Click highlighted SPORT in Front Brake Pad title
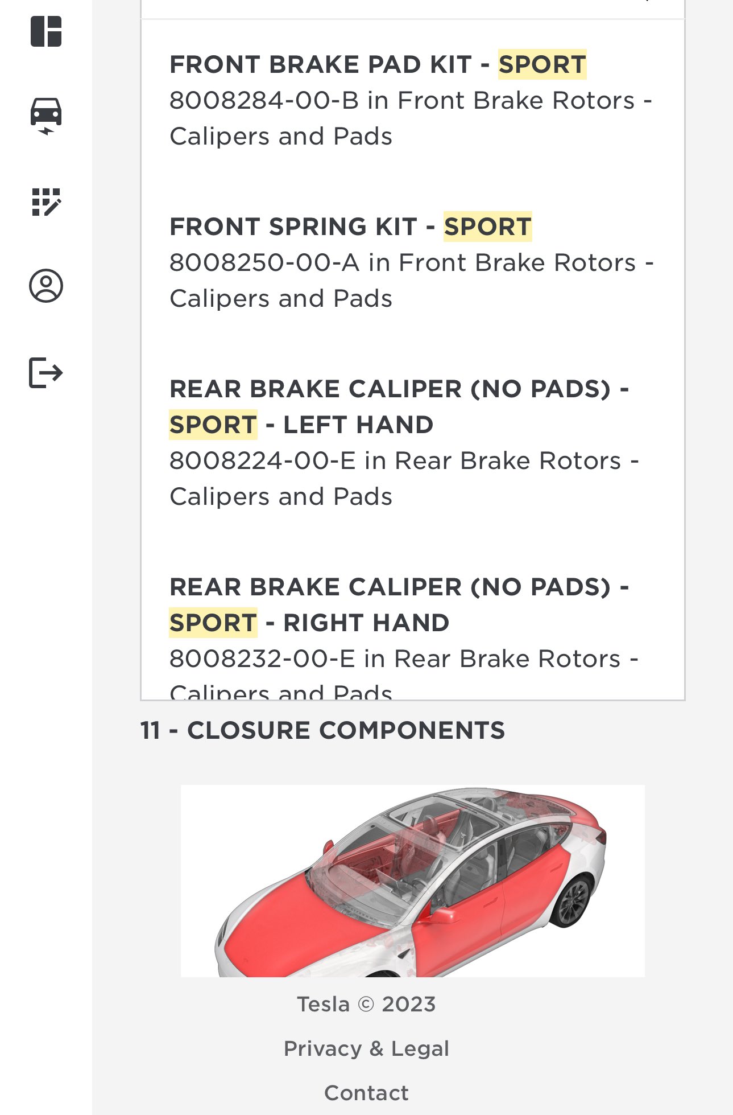The width and height of the screenshot is (733, 1115). click(x=542, y=64)
